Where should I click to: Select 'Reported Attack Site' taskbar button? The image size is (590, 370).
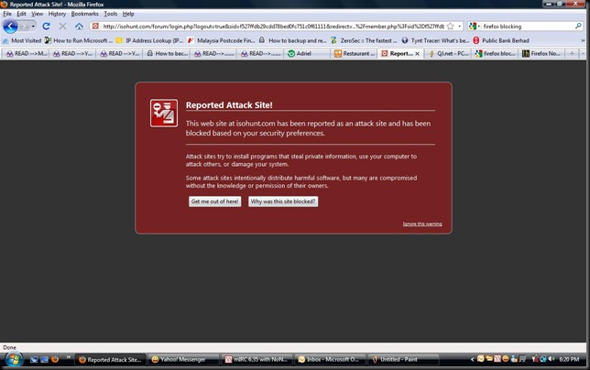click(x=110, y=360)
